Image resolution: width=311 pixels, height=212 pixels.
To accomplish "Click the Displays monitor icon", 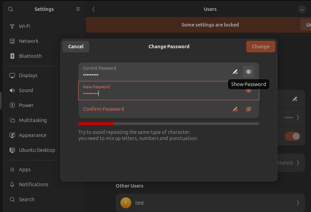I will tap(12, 75).
